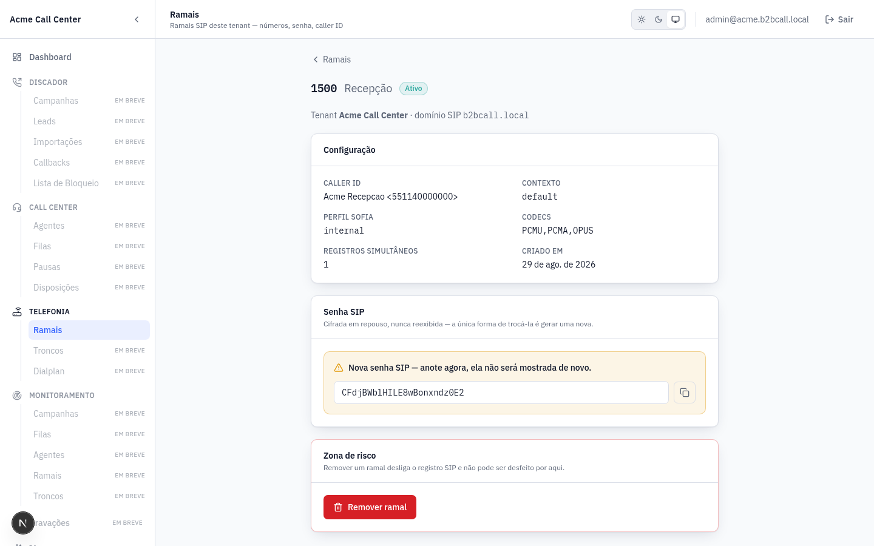The height and width of the screenshot is (546, 874).
Task: Collapse the sidebar with the chevron arrow
Action: click(137, 19)
